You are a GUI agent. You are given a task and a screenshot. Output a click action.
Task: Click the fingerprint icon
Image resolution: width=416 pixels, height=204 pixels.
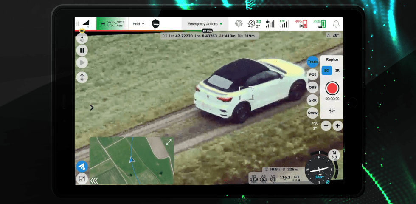239,24
